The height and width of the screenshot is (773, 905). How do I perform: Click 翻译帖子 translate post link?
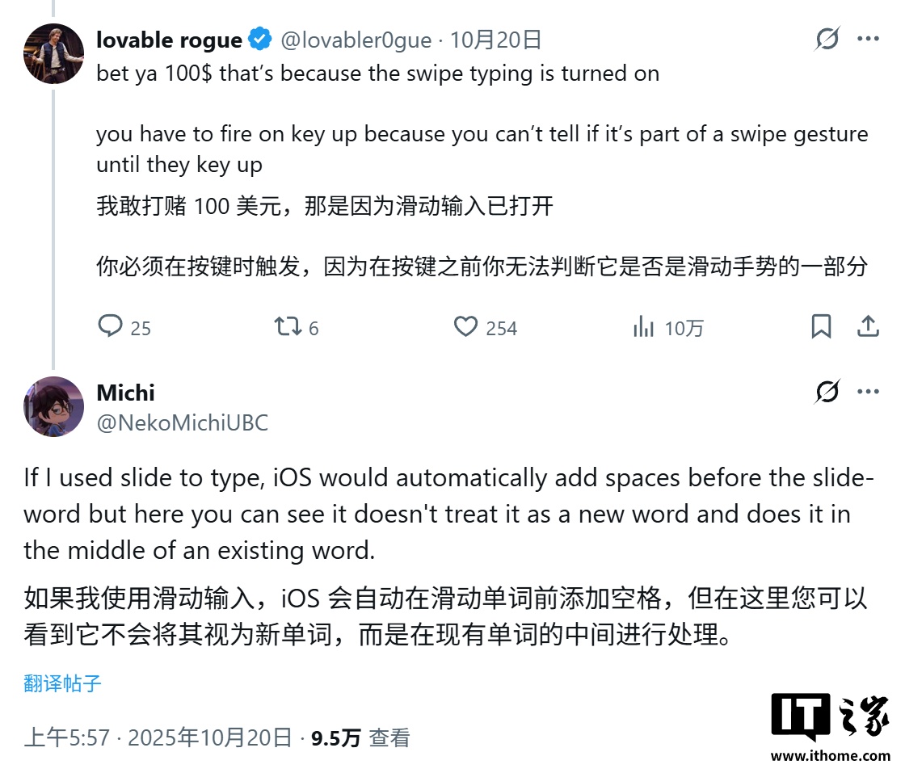coord(62,683)
